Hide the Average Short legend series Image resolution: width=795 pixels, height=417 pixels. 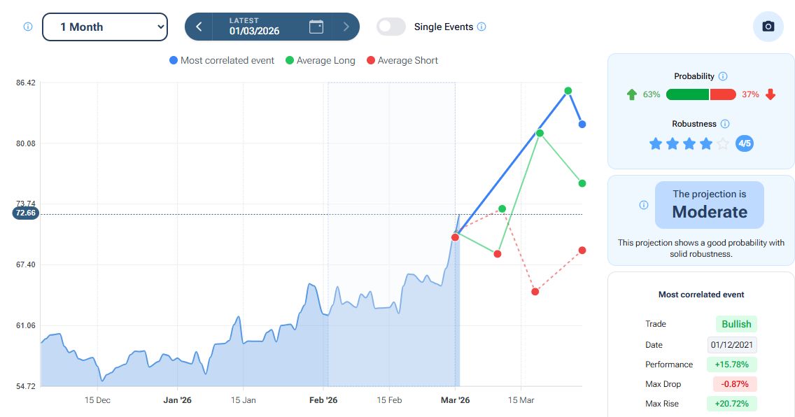coord(402,61)
